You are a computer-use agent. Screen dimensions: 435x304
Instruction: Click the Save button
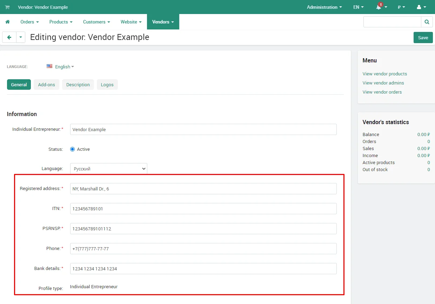tap(423, 38)
